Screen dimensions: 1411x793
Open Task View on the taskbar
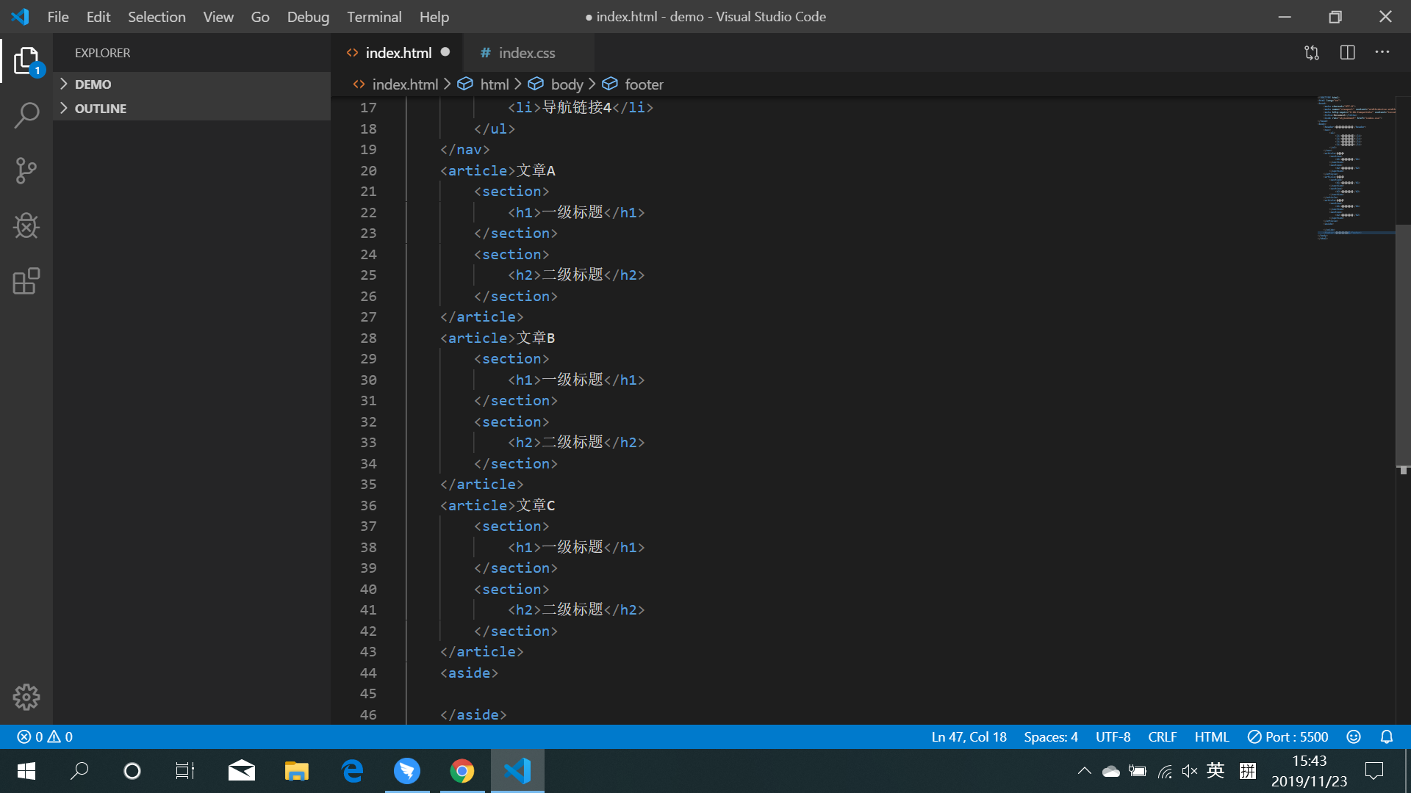point(185,771)
